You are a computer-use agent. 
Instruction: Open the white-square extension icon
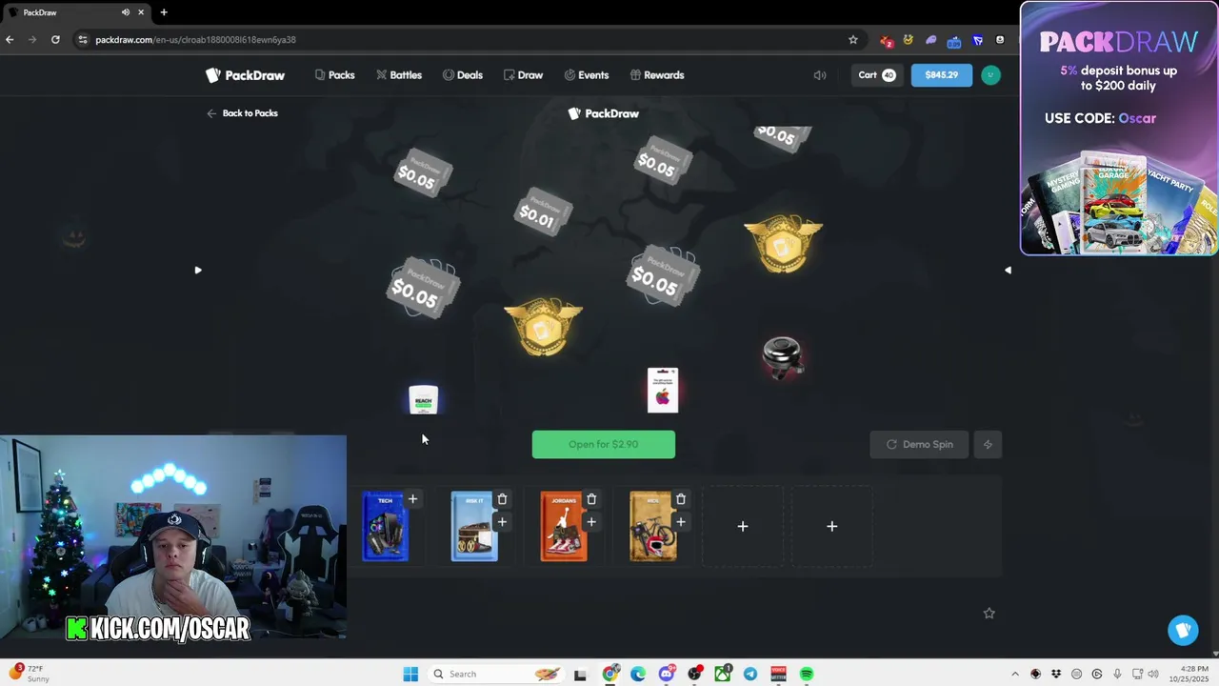(1000, 40)
